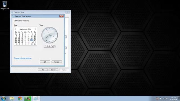Image resolution: width=180 pixels, height=101 pixels.
Task: Select September 13 in the calendar
Action: click(x=35, y=36)
